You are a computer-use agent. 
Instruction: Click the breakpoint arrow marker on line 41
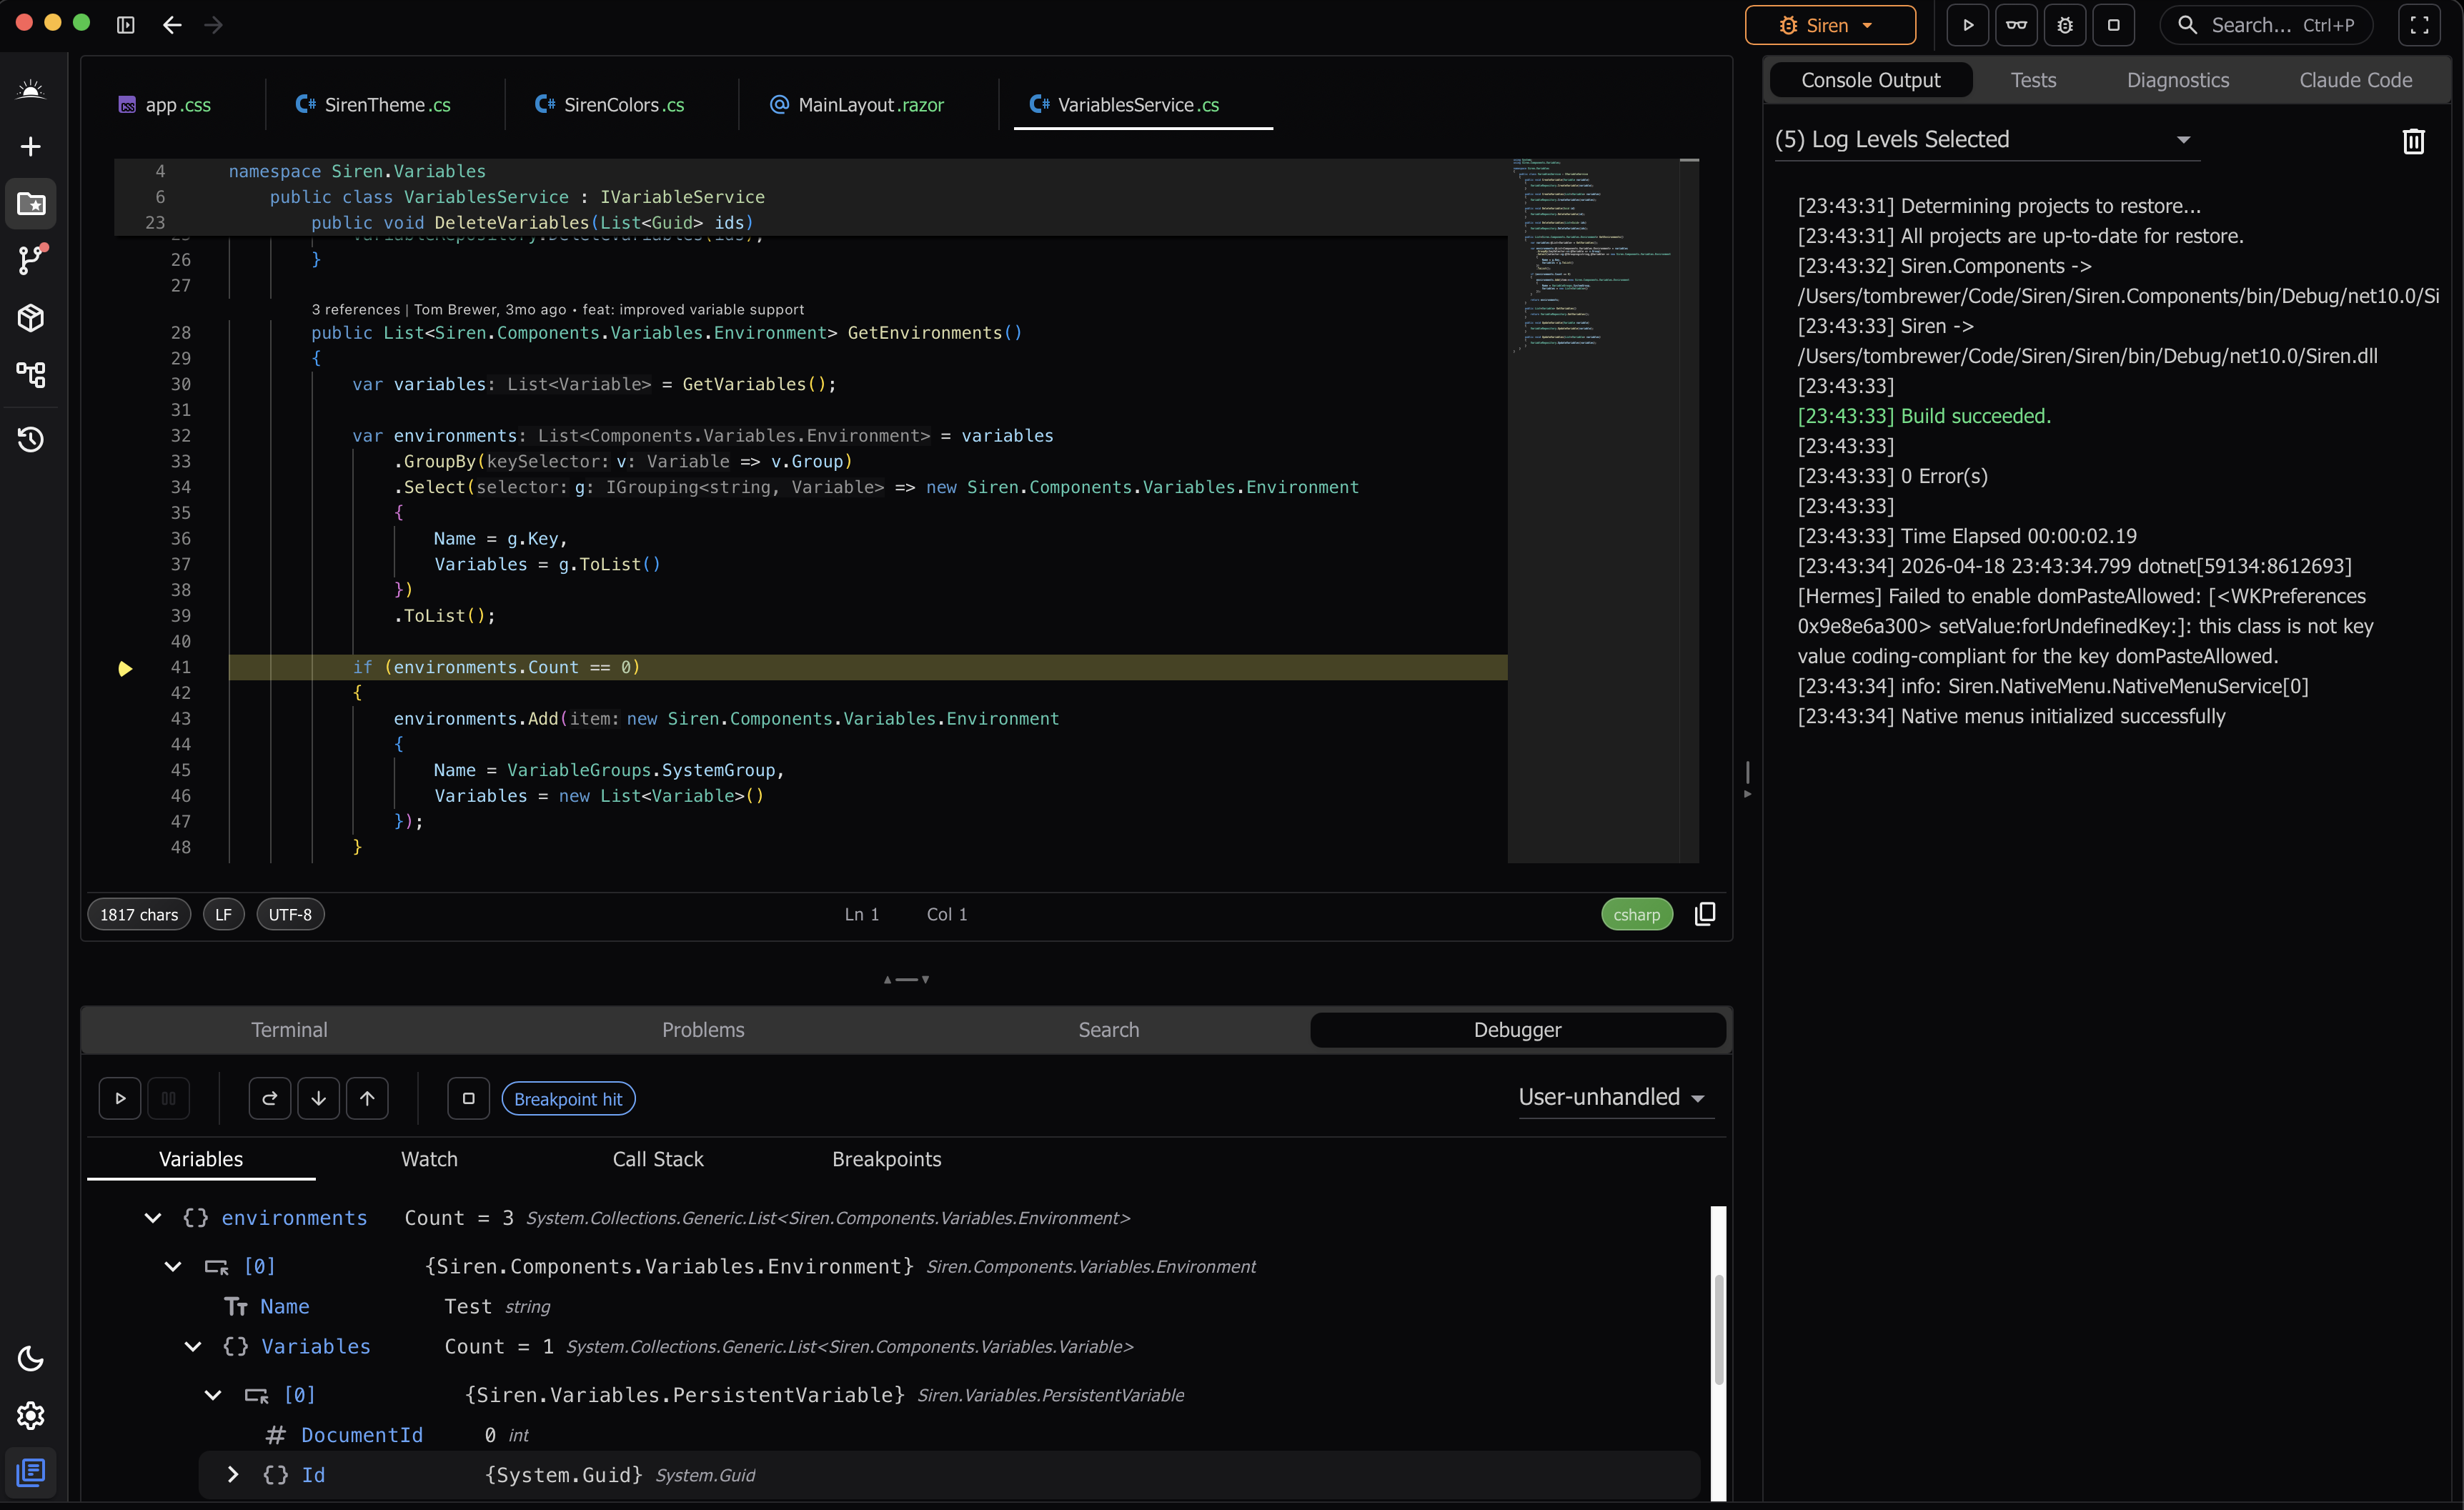pyautogui.click(x=125, y=668)
